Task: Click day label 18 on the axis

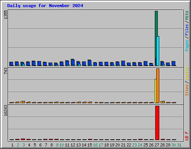Action: click(106, 145)
